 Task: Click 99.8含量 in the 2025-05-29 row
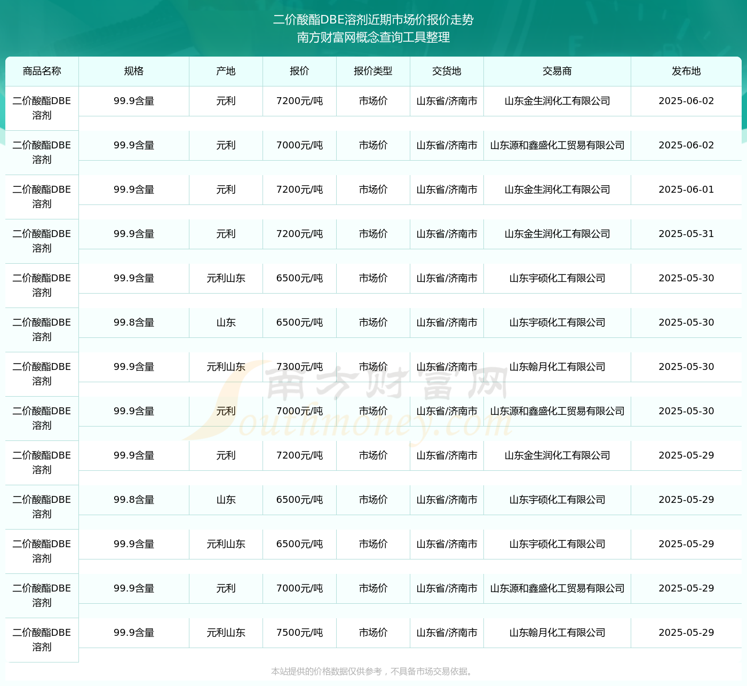tap(134, 500)
